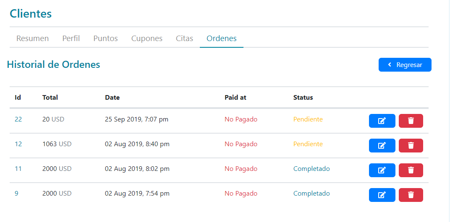Open order Id 11 link
Image resolution: width=450 pixels, height=222 pixels.
pos(18,169)
